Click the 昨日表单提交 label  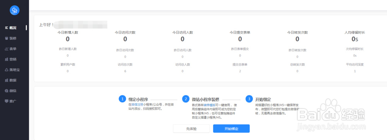click(x=240, y=49)
